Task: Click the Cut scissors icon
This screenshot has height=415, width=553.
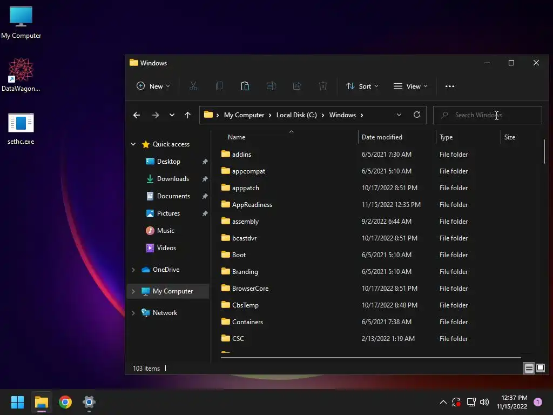Action: 193,86
